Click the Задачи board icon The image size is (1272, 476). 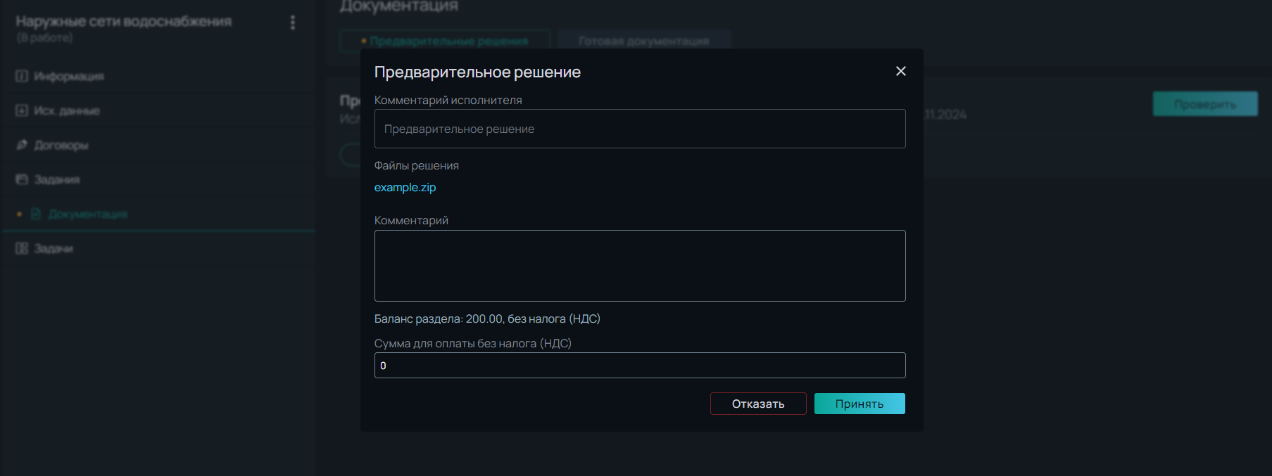click(x=22, y=248)
